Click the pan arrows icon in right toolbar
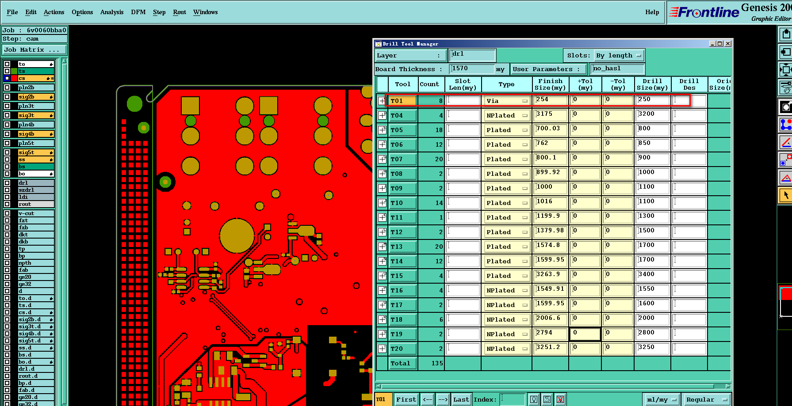 (785, 69)
